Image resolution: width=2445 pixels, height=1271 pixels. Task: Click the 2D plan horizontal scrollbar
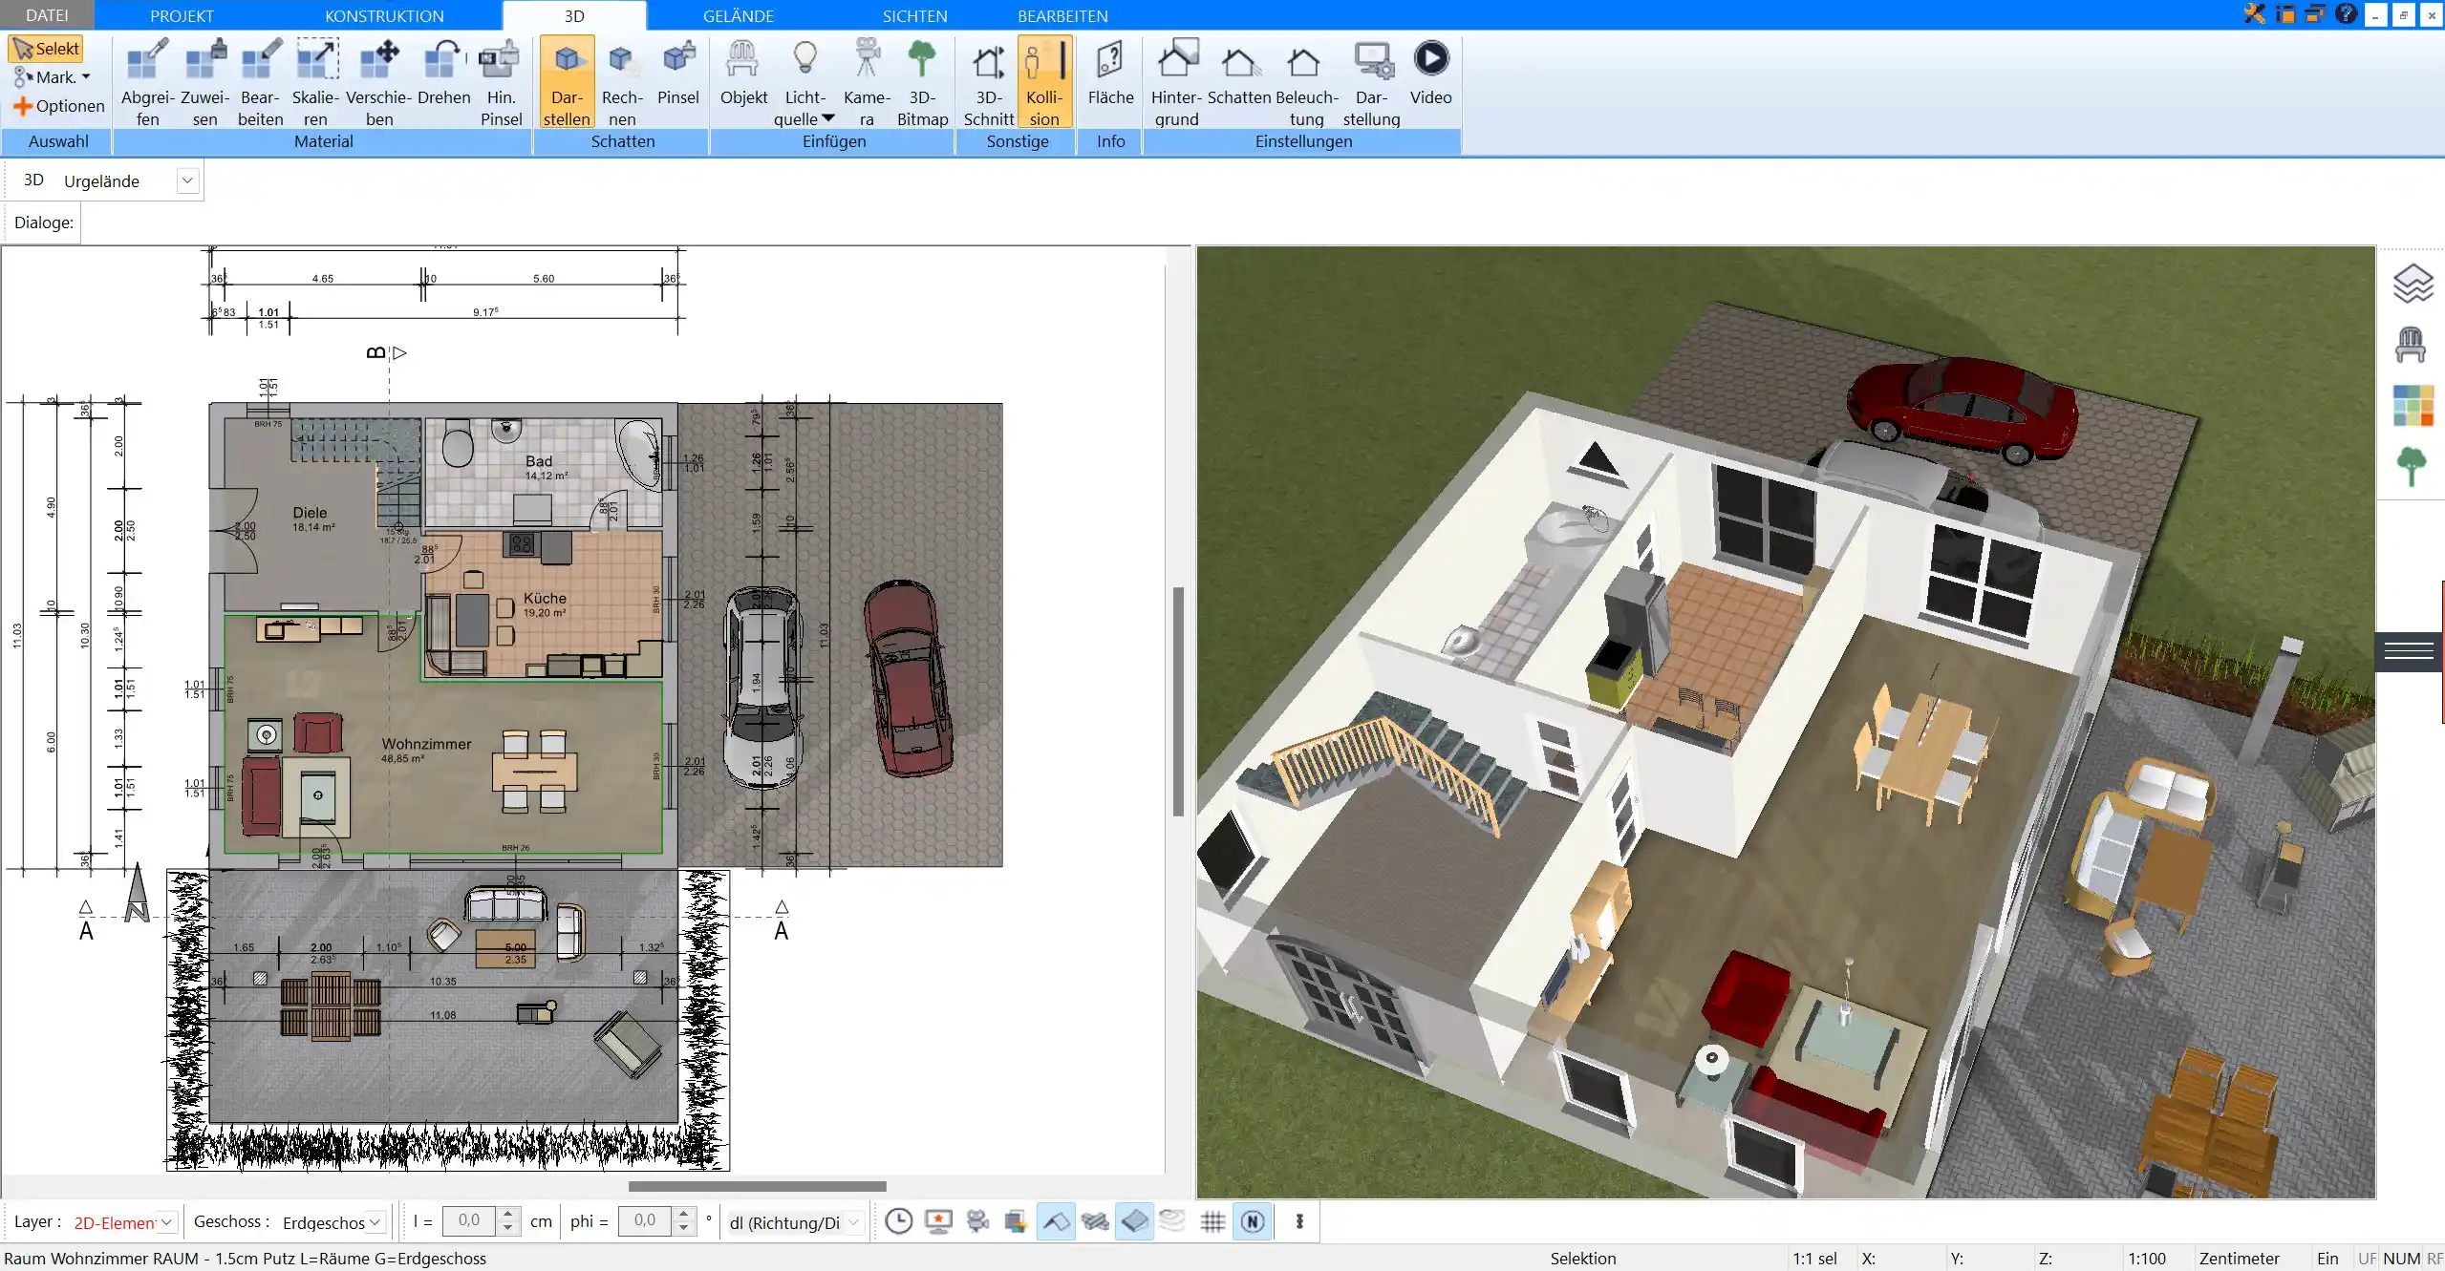[x=757, y=1186]
